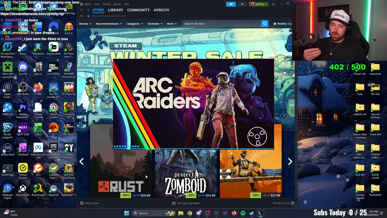Open Discord desktop shortcut
The width and height of the screenshot is (387, 218).
pyautogui.click(x=23, y=69)
